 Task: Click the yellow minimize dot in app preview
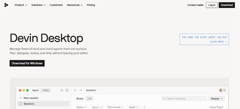click(x=24, y=90)
